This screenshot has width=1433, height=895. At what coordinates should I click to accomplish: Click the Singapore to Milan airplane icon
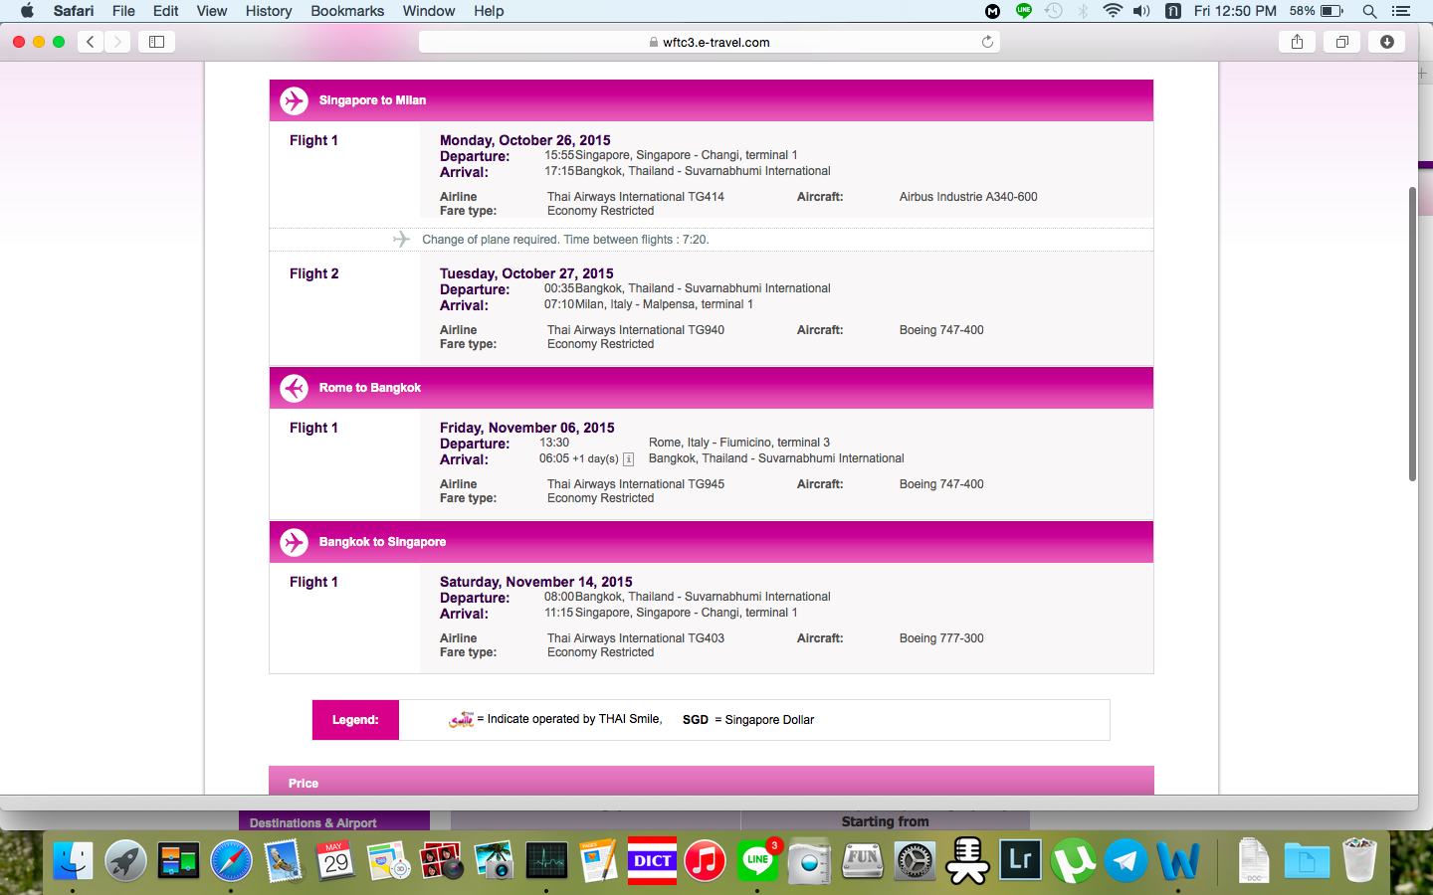(x=294, y=100)
